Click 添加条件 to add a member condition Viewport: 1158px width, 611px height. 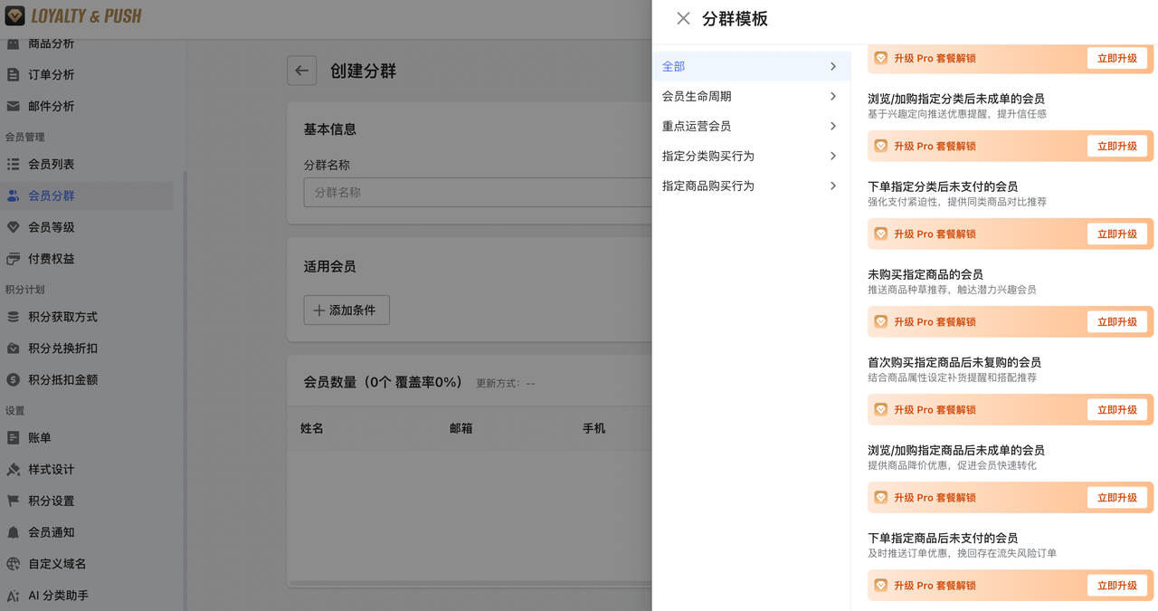coord(345,310)
